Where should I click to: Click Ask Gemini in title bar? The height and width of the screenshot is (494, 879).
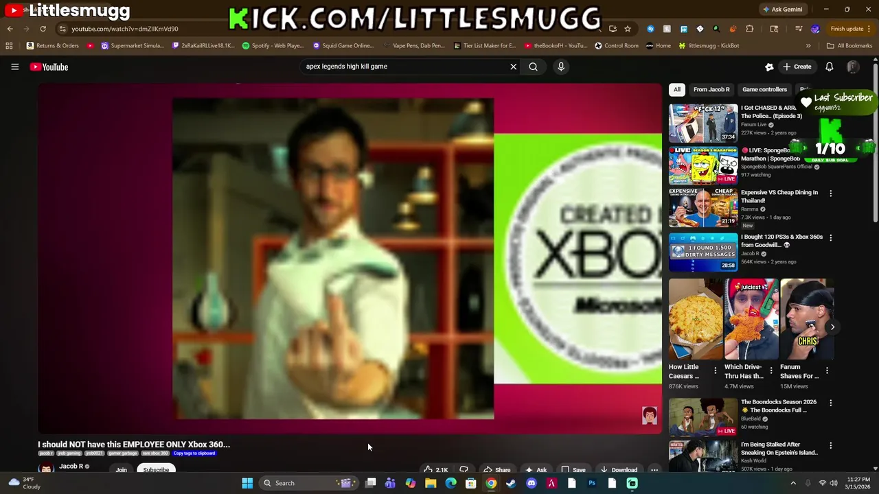point(782,10)
